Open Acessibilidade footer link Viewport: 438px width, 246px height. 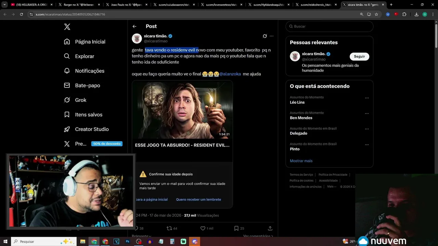pos(328,180)
